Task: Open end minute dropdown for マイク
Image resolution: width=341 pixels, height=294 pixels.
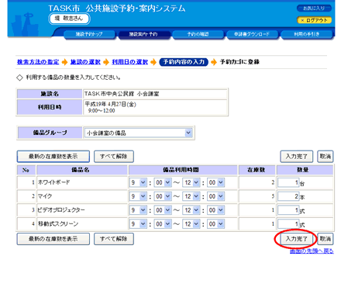Action: coord(216,196)
